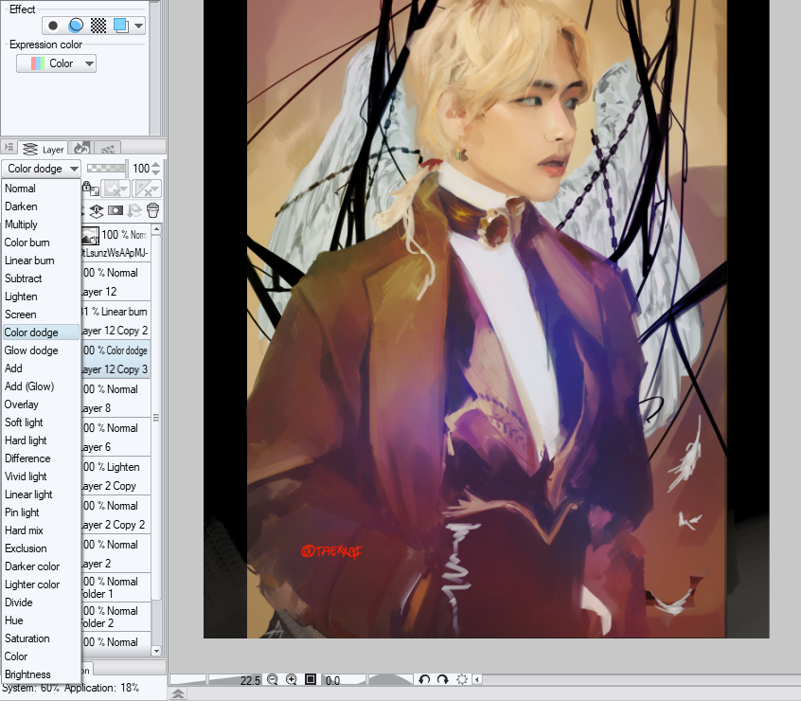The width and height of the screenshot is (801, 701).
Task: Zoom out the canvas
Action: point(273,679)
